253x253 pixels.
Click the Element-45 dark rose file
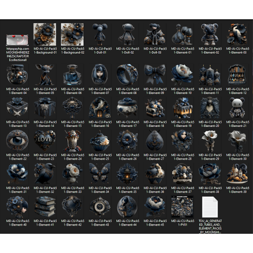pos(155,206)
